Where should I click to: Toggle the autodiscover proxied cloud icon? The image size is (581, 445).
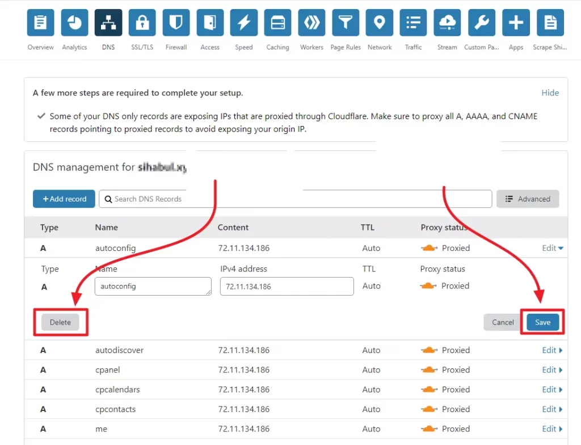(x=429, y=350)
